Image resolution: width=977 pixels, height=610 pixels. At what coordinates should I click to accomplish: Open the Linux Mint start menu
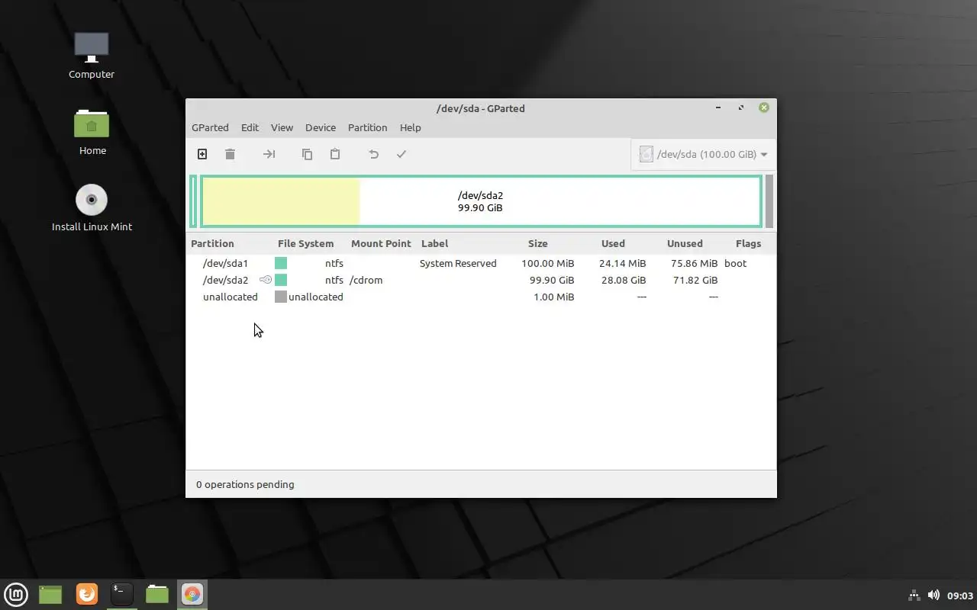[x=16, y=594]
